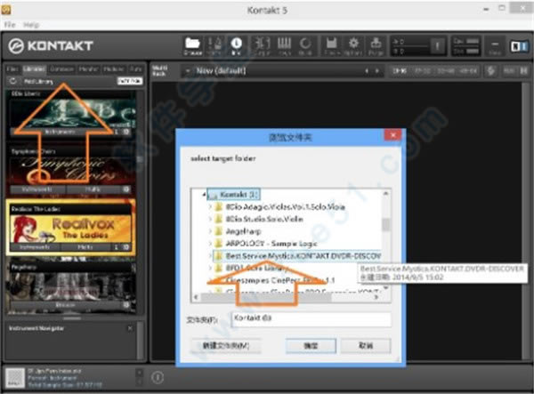Click the Native Instruments logo icon
Screen dimensions: 534x394
click(x=519, y=46)
